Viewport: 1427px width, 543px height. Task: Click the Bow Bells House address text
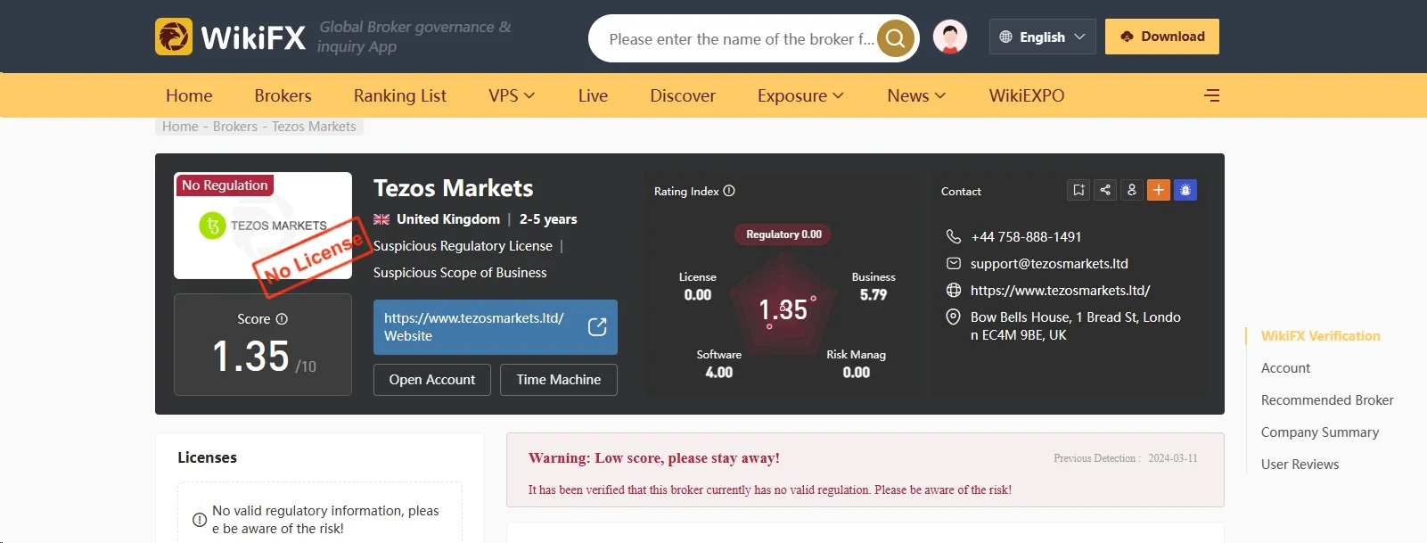pos(1076,326)
